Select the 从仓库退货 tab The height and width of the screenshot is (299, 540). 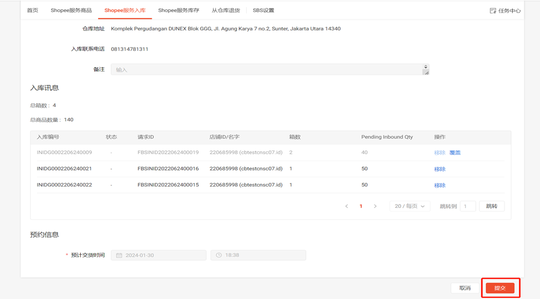[225, 11]
